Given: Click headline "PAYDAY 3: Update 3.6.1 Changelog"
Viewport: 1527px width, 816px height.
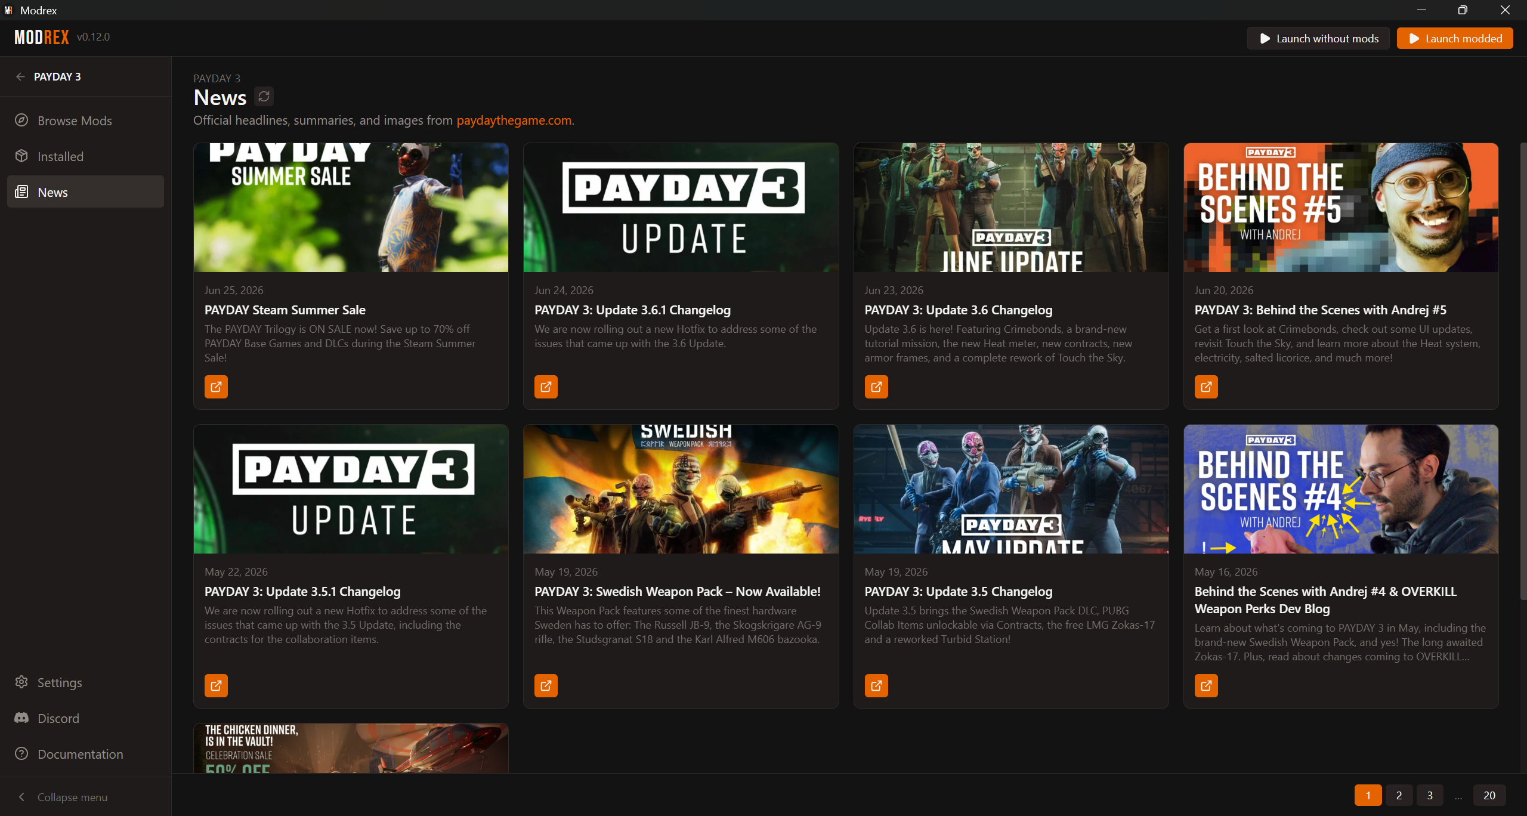Looking at the screenshot, I should click(632, 310).
